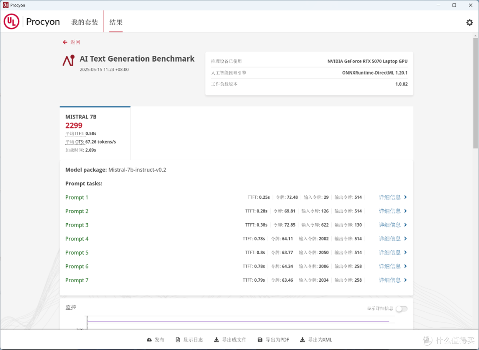Click the Procyon title bar app icon
479x350 pixels.
5,5
